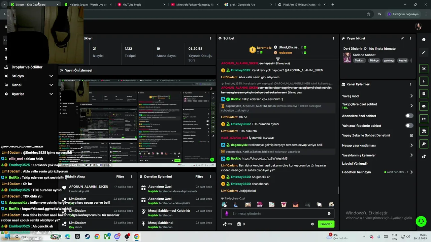Click the chat panel scrollbar
Screen dimensions: 431x242
[x=338, y=190]
